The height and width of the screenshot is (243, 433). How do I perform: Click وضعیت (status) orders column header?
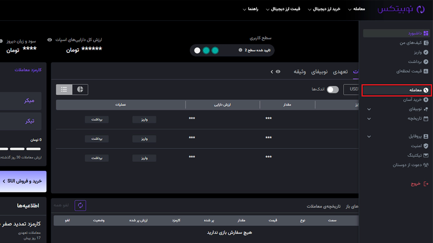99,220
